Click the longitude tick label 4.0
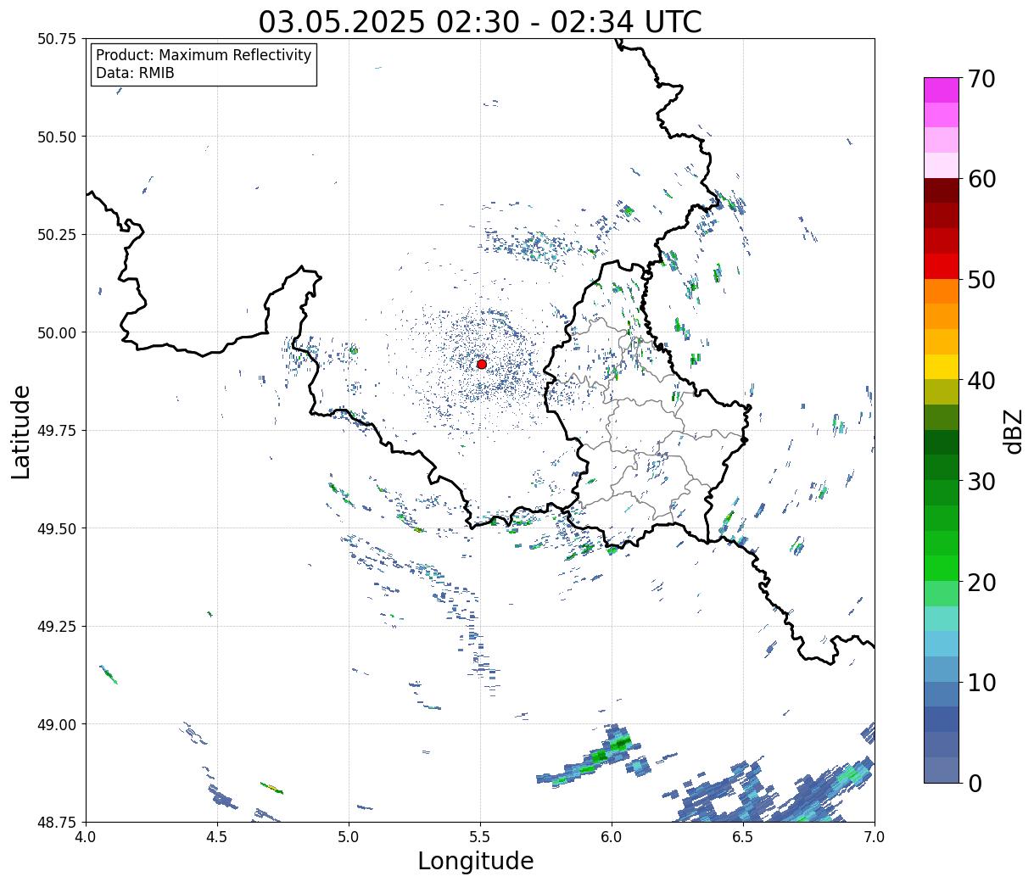1034x882 pixels. [x=86, y=836]
